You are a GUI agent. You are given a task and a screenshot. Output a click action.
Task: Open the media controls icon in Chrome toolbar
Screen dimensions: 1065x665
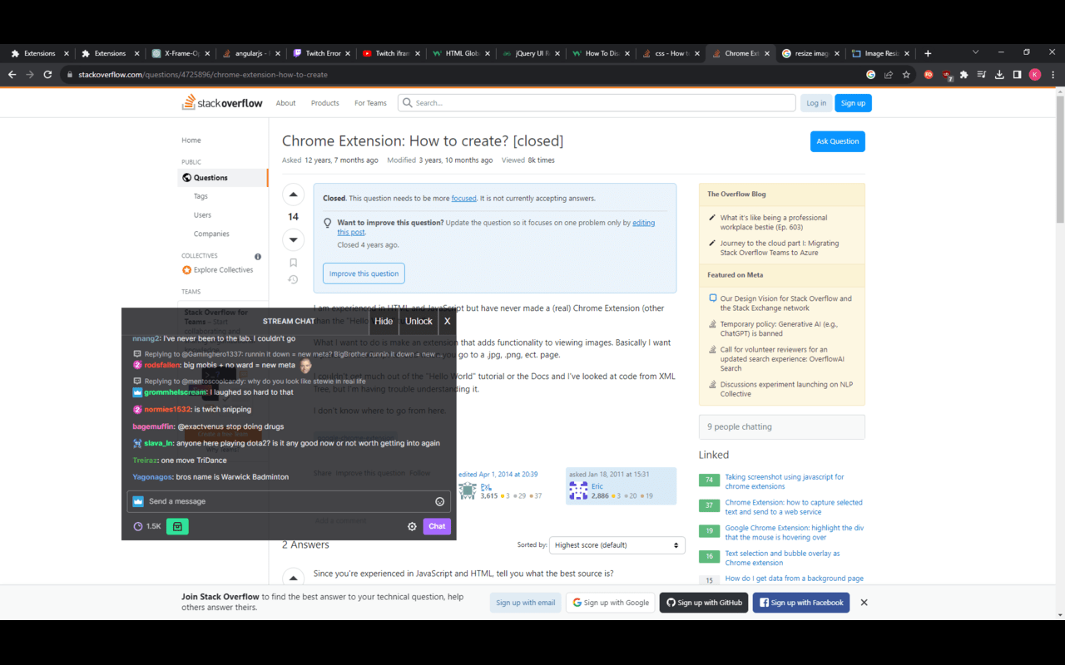[982, 75]
